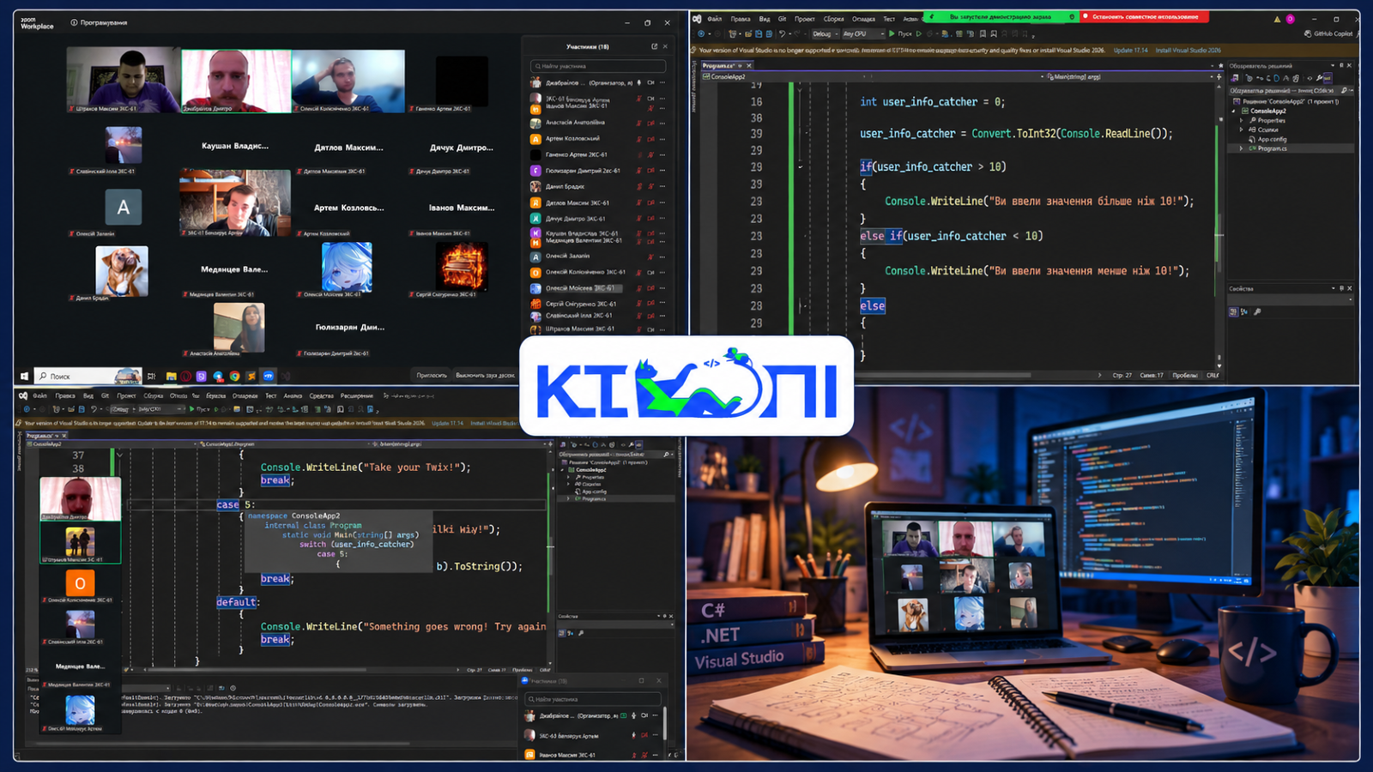Open the Средства menu in bottom-left Visual Studio
The height and width of the screenshot is (772, 1373).
tap(322, 395)
